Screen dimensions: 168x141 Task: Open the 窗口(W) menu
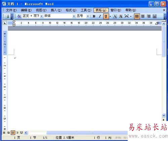(116, 10)
